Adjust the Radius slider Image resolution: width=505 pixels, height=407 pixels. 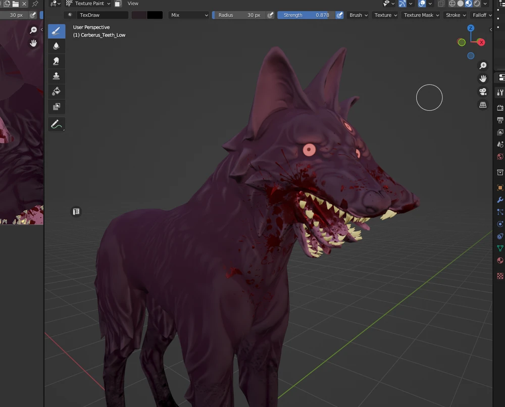239,15
